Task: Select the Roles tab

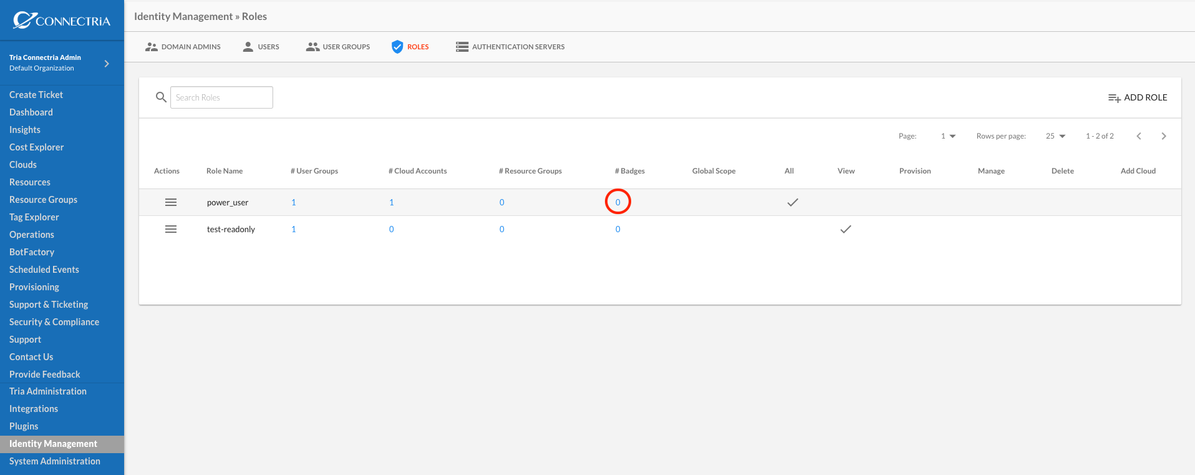Action: pos(410,47)
